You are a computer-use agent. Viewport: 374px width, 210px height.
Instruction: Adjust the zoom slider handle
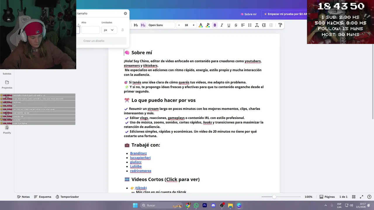point(274,197)
